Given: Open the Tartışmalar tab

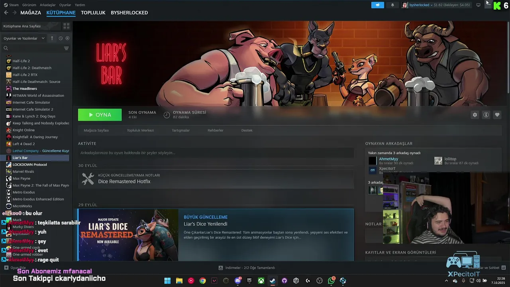Looking at the screenshot, I should click(181, 130).
